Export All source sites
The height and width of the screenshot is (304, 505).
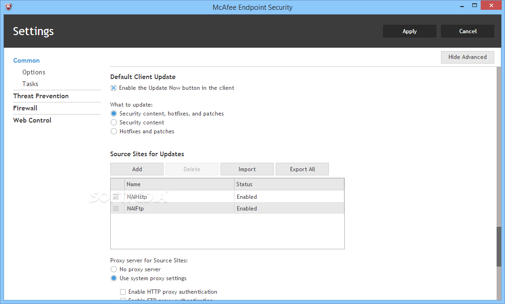pyautogui.click(x=302, y=169)
